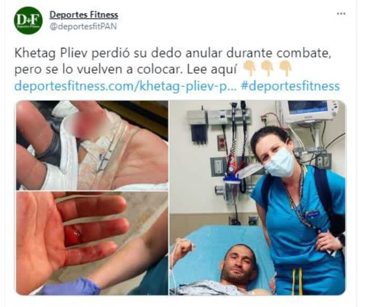Open the tweet's three-dot more options menu
Screen dimensions: 368x307
(x=341, y=14)
